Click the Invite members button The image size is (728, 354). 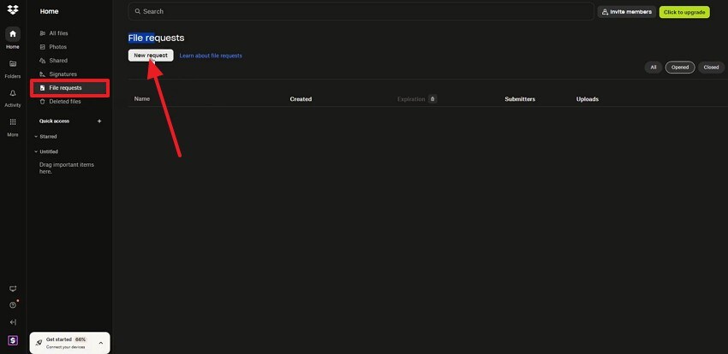coord(626,12)
